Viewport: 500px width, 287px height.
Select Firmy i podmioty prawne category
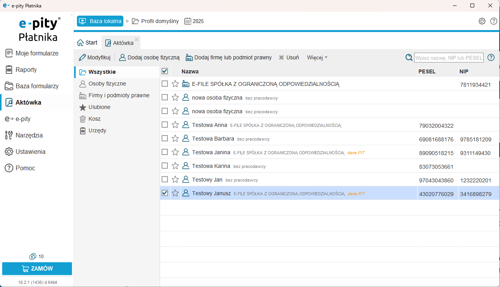(119, 95)
